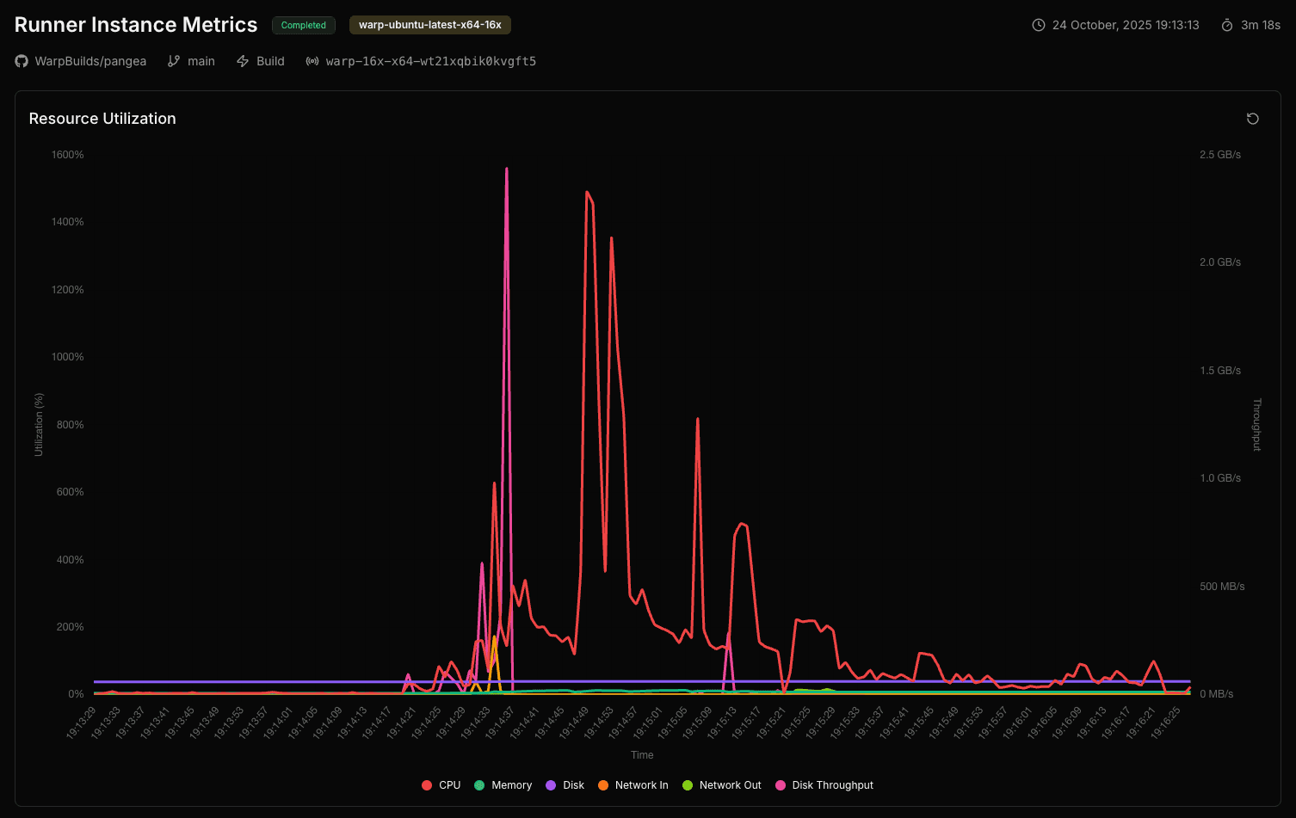Hide the Memory series via the legend
The height and width of the screenshot is (818, 1296).
503,784
